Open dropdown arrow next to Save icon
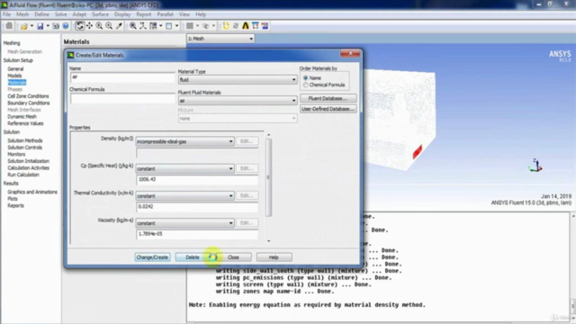 (x=48, y=26)
